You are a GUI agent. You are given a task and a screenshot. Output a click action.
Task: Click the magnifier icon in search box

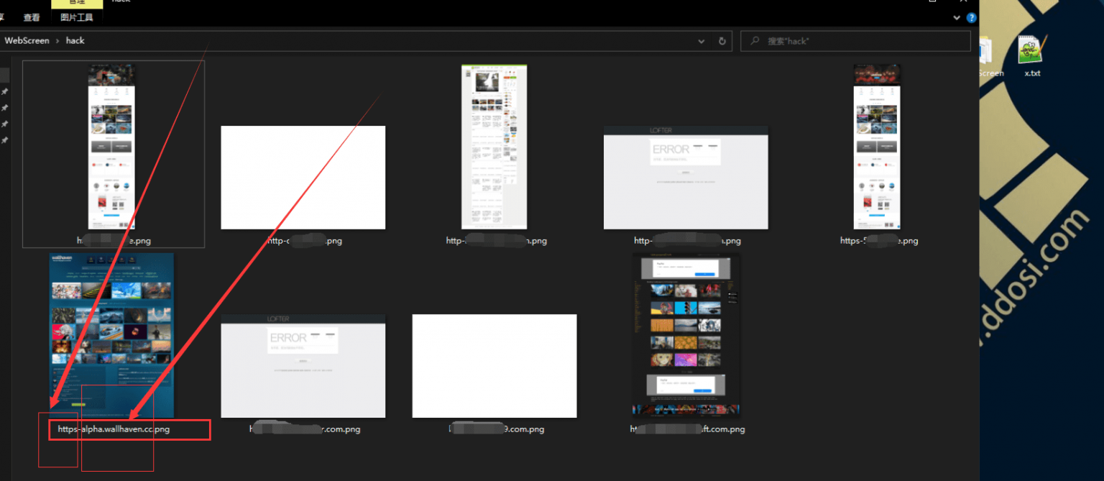point(755,41)
